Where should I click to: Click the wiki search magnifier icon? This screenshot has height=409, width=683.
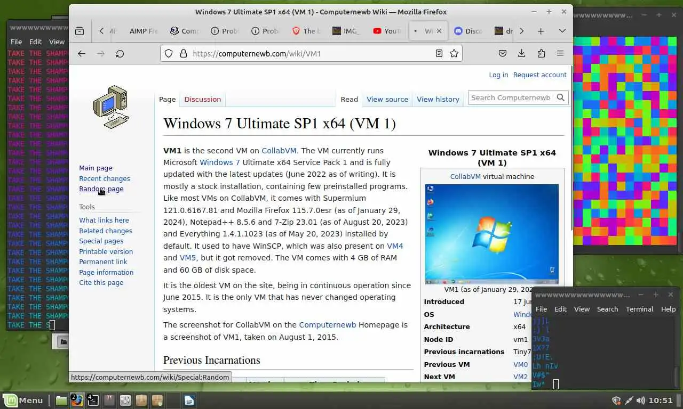pyautogui.click(x=561, y=97)
